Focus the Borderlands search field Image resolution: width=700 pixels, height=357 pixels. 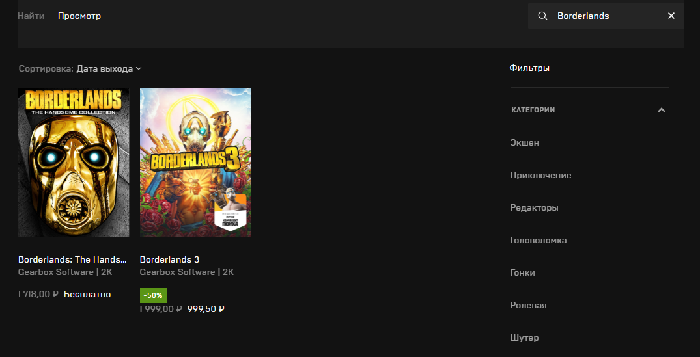click(606, 16)
